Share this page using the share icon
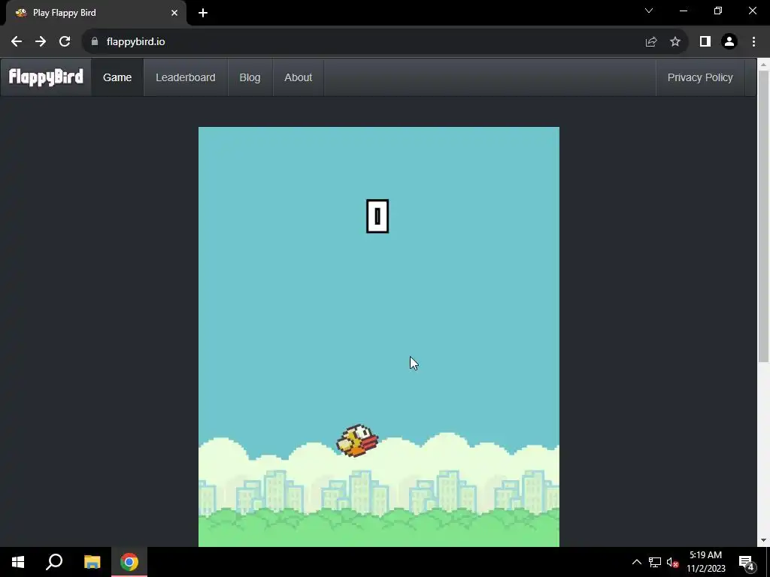The height and width of the screenshot is (577, 770). click(x=651, y=42)
